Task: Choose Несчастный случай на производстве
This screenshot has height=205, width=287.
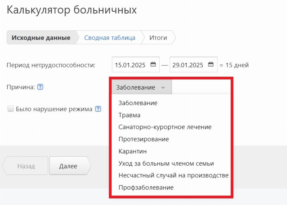Action: click(173, 175)
